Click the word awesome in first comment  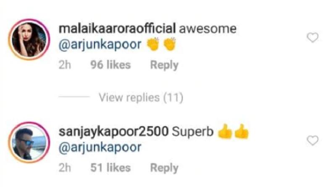tap(207, 29)
